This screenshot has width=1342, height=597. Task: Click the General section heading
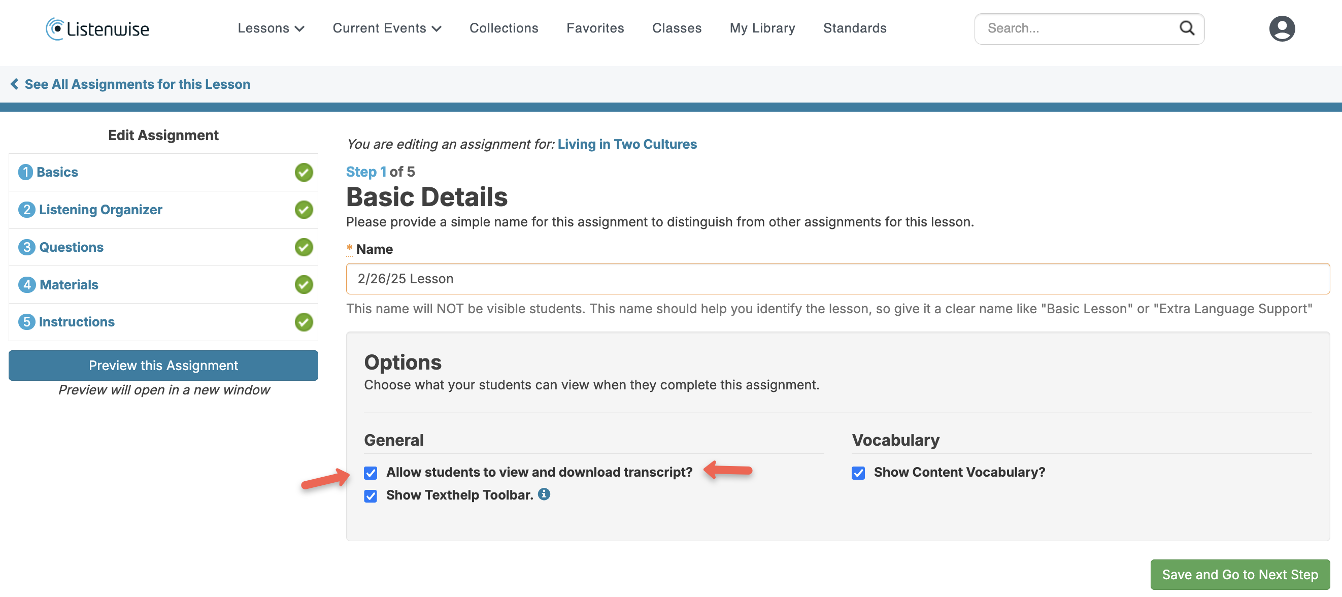394,440
